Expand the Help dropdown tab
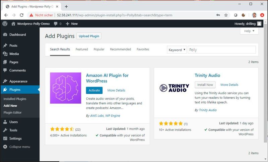The image size is (268, 162). pos(249,31)
